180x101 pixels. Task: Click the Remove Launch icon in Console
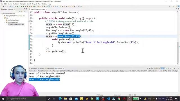(150, 68)
